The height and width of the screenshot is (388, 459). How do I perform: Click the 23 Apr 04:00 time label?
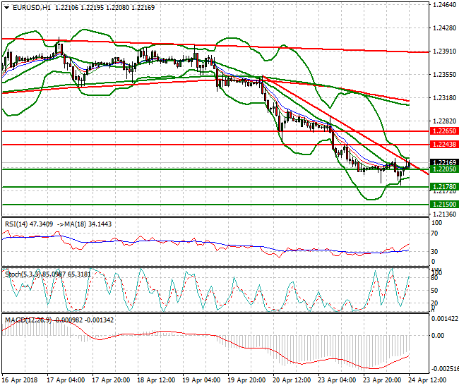tap(337, 380)
